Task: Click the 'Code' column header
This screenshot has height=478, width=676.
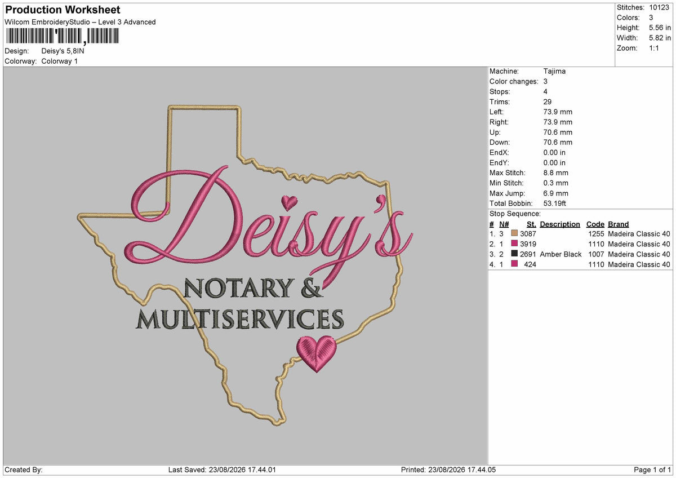Action: coord(595,224)
